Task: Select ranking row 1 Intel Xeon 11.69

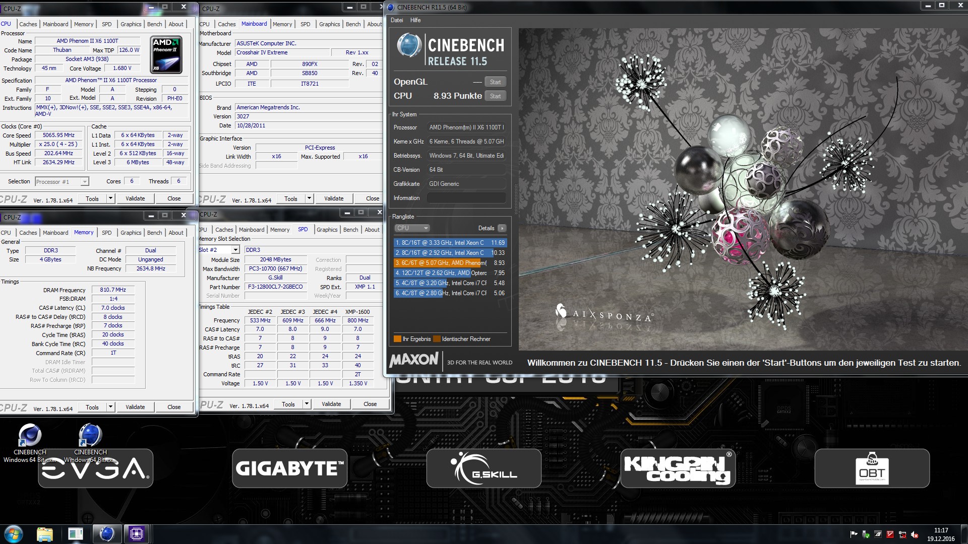Action: (x=450, y=243)
